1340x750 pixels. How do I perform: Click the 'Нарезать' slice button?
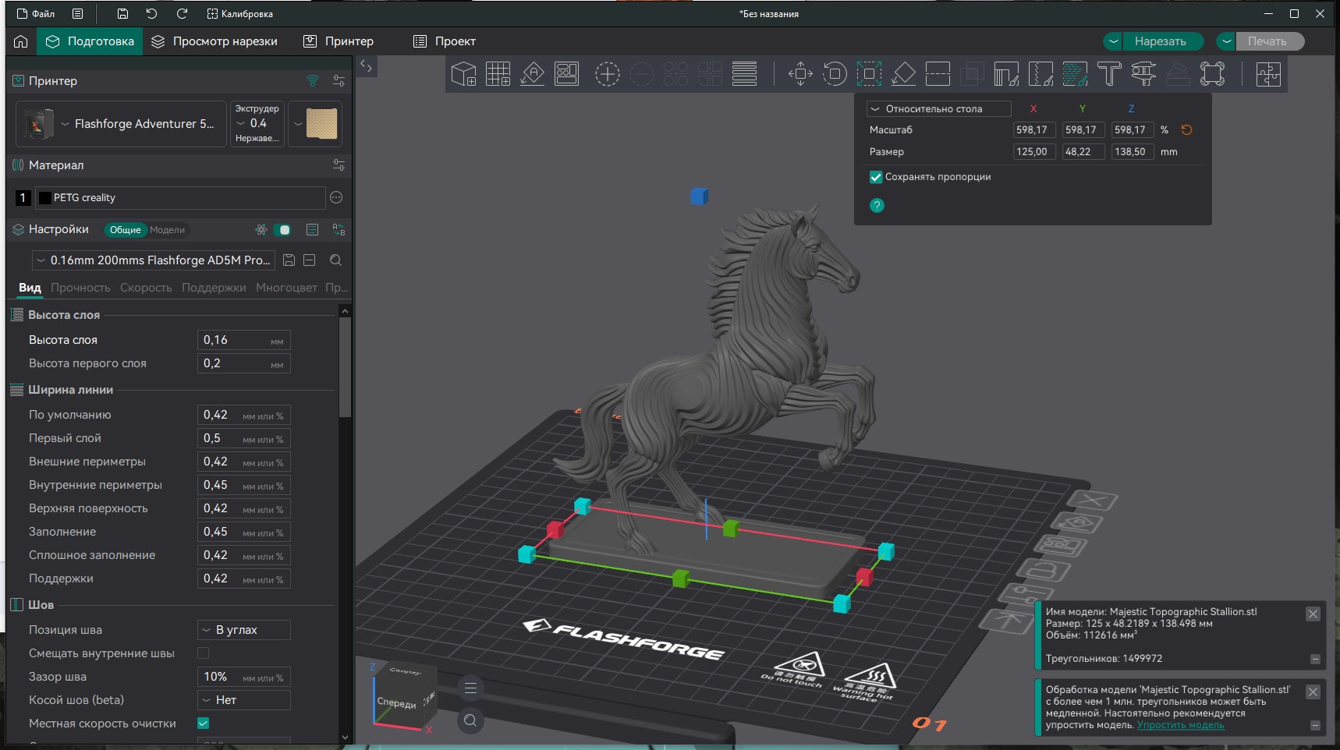[1160, 41]
